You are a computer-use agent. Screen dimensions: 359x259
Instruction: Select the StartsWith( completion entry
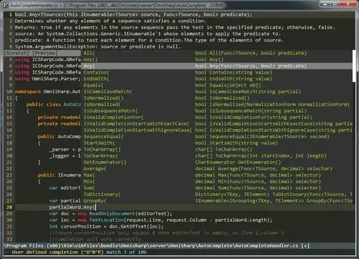click(x=217, y=143)
